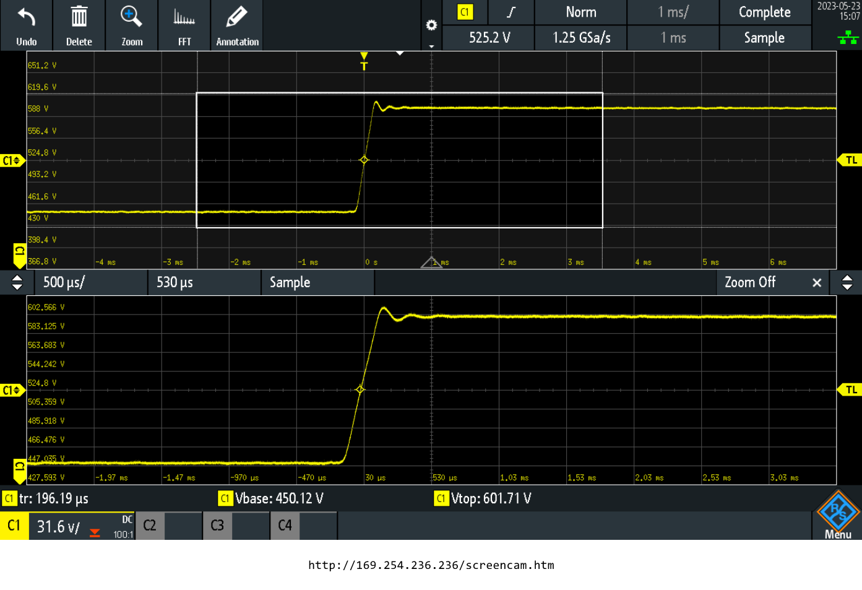Image resolution: width=862 pixels, height=590 pixels.
Task: Open the settings gear menu
Action: 431,25
